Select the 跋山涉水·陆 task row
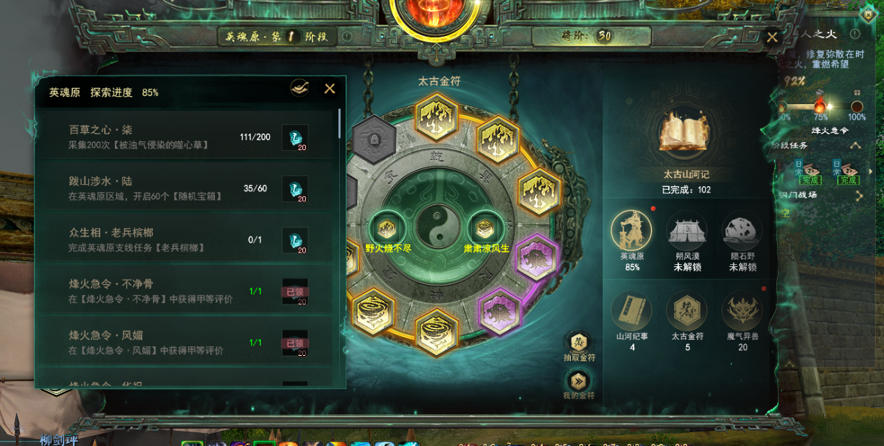 (185, 189)
